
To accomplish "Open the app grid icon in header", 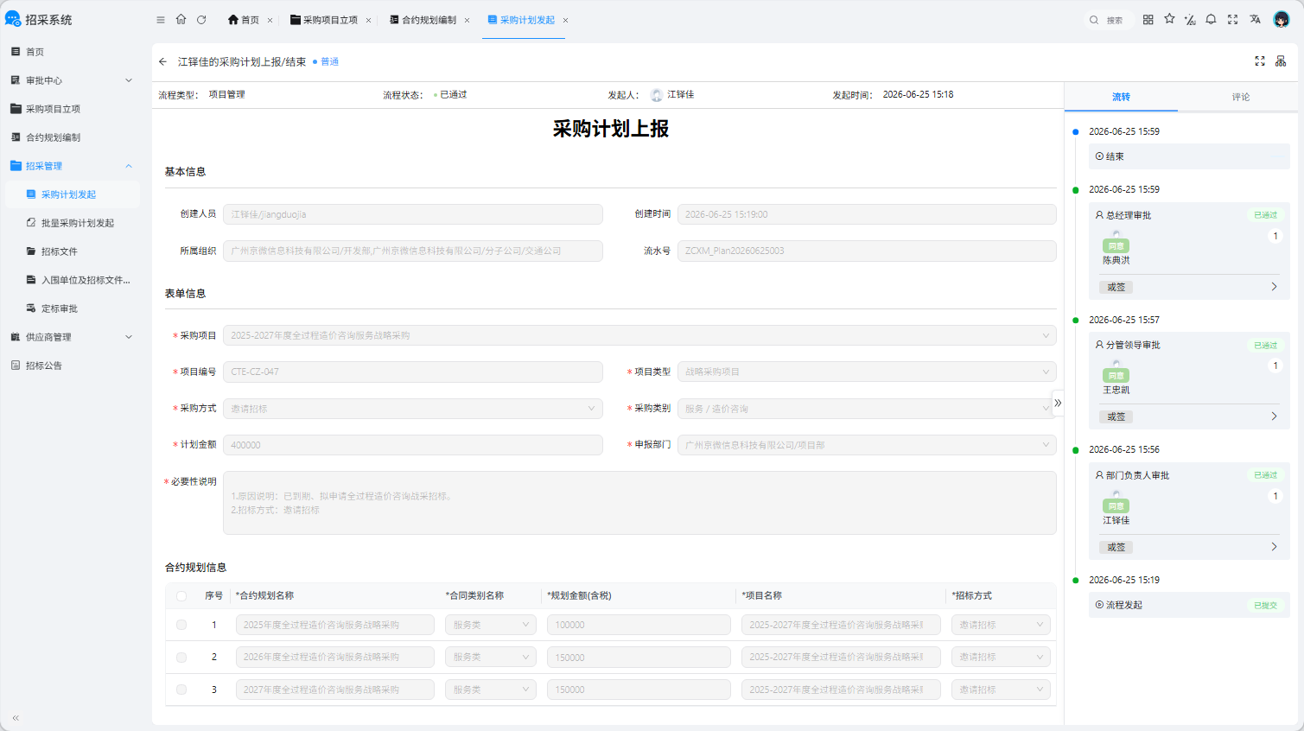I will (1148, 19).
